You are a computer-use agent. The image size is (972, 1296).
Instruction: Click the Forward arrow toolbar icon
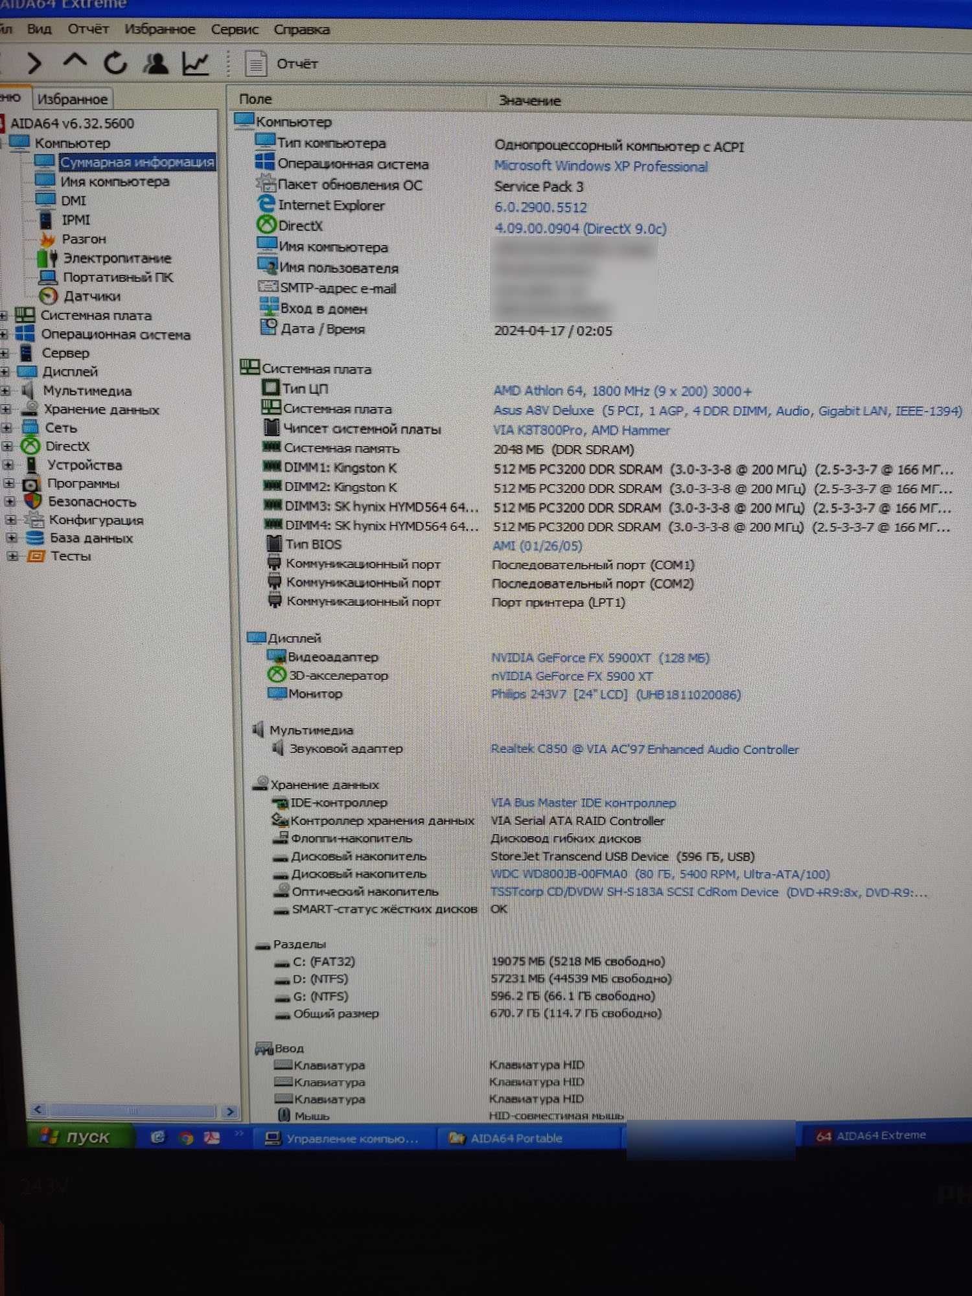[x=34, y=63]
